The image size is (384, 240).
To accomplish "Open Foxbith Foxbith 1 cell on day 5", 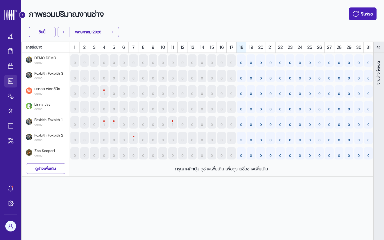I will click(114, 122).
